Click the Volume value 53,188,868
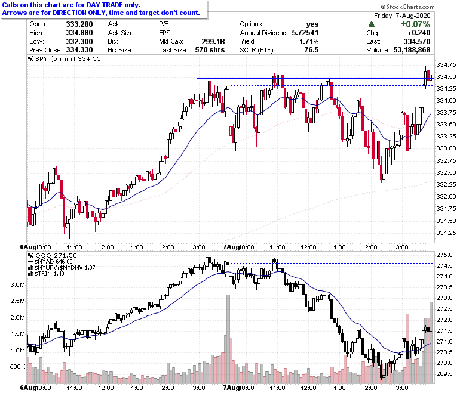The width and height of the screenshot is (466, 393). [412, 50]
